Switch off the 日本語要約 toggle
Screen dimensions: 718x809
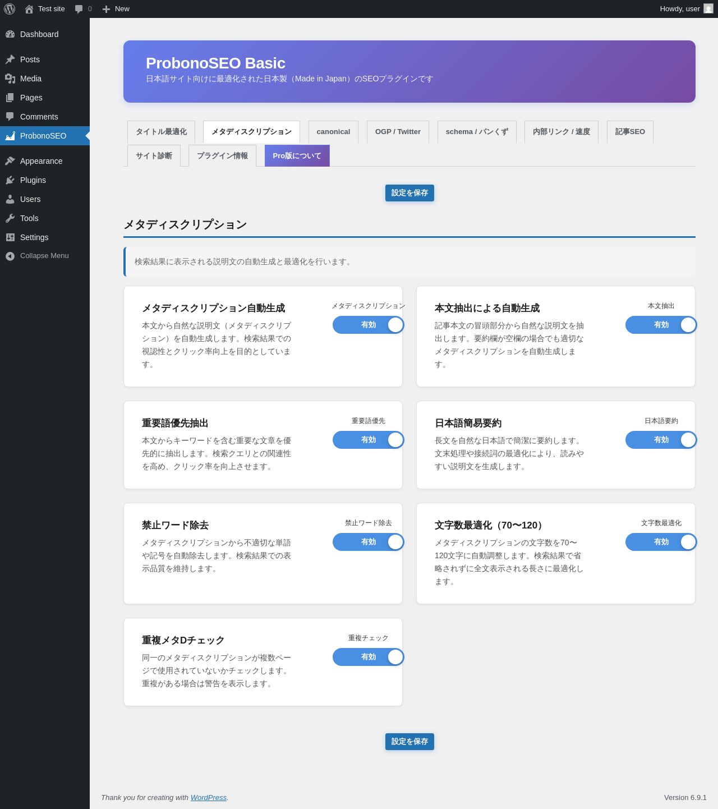point(661,440)
